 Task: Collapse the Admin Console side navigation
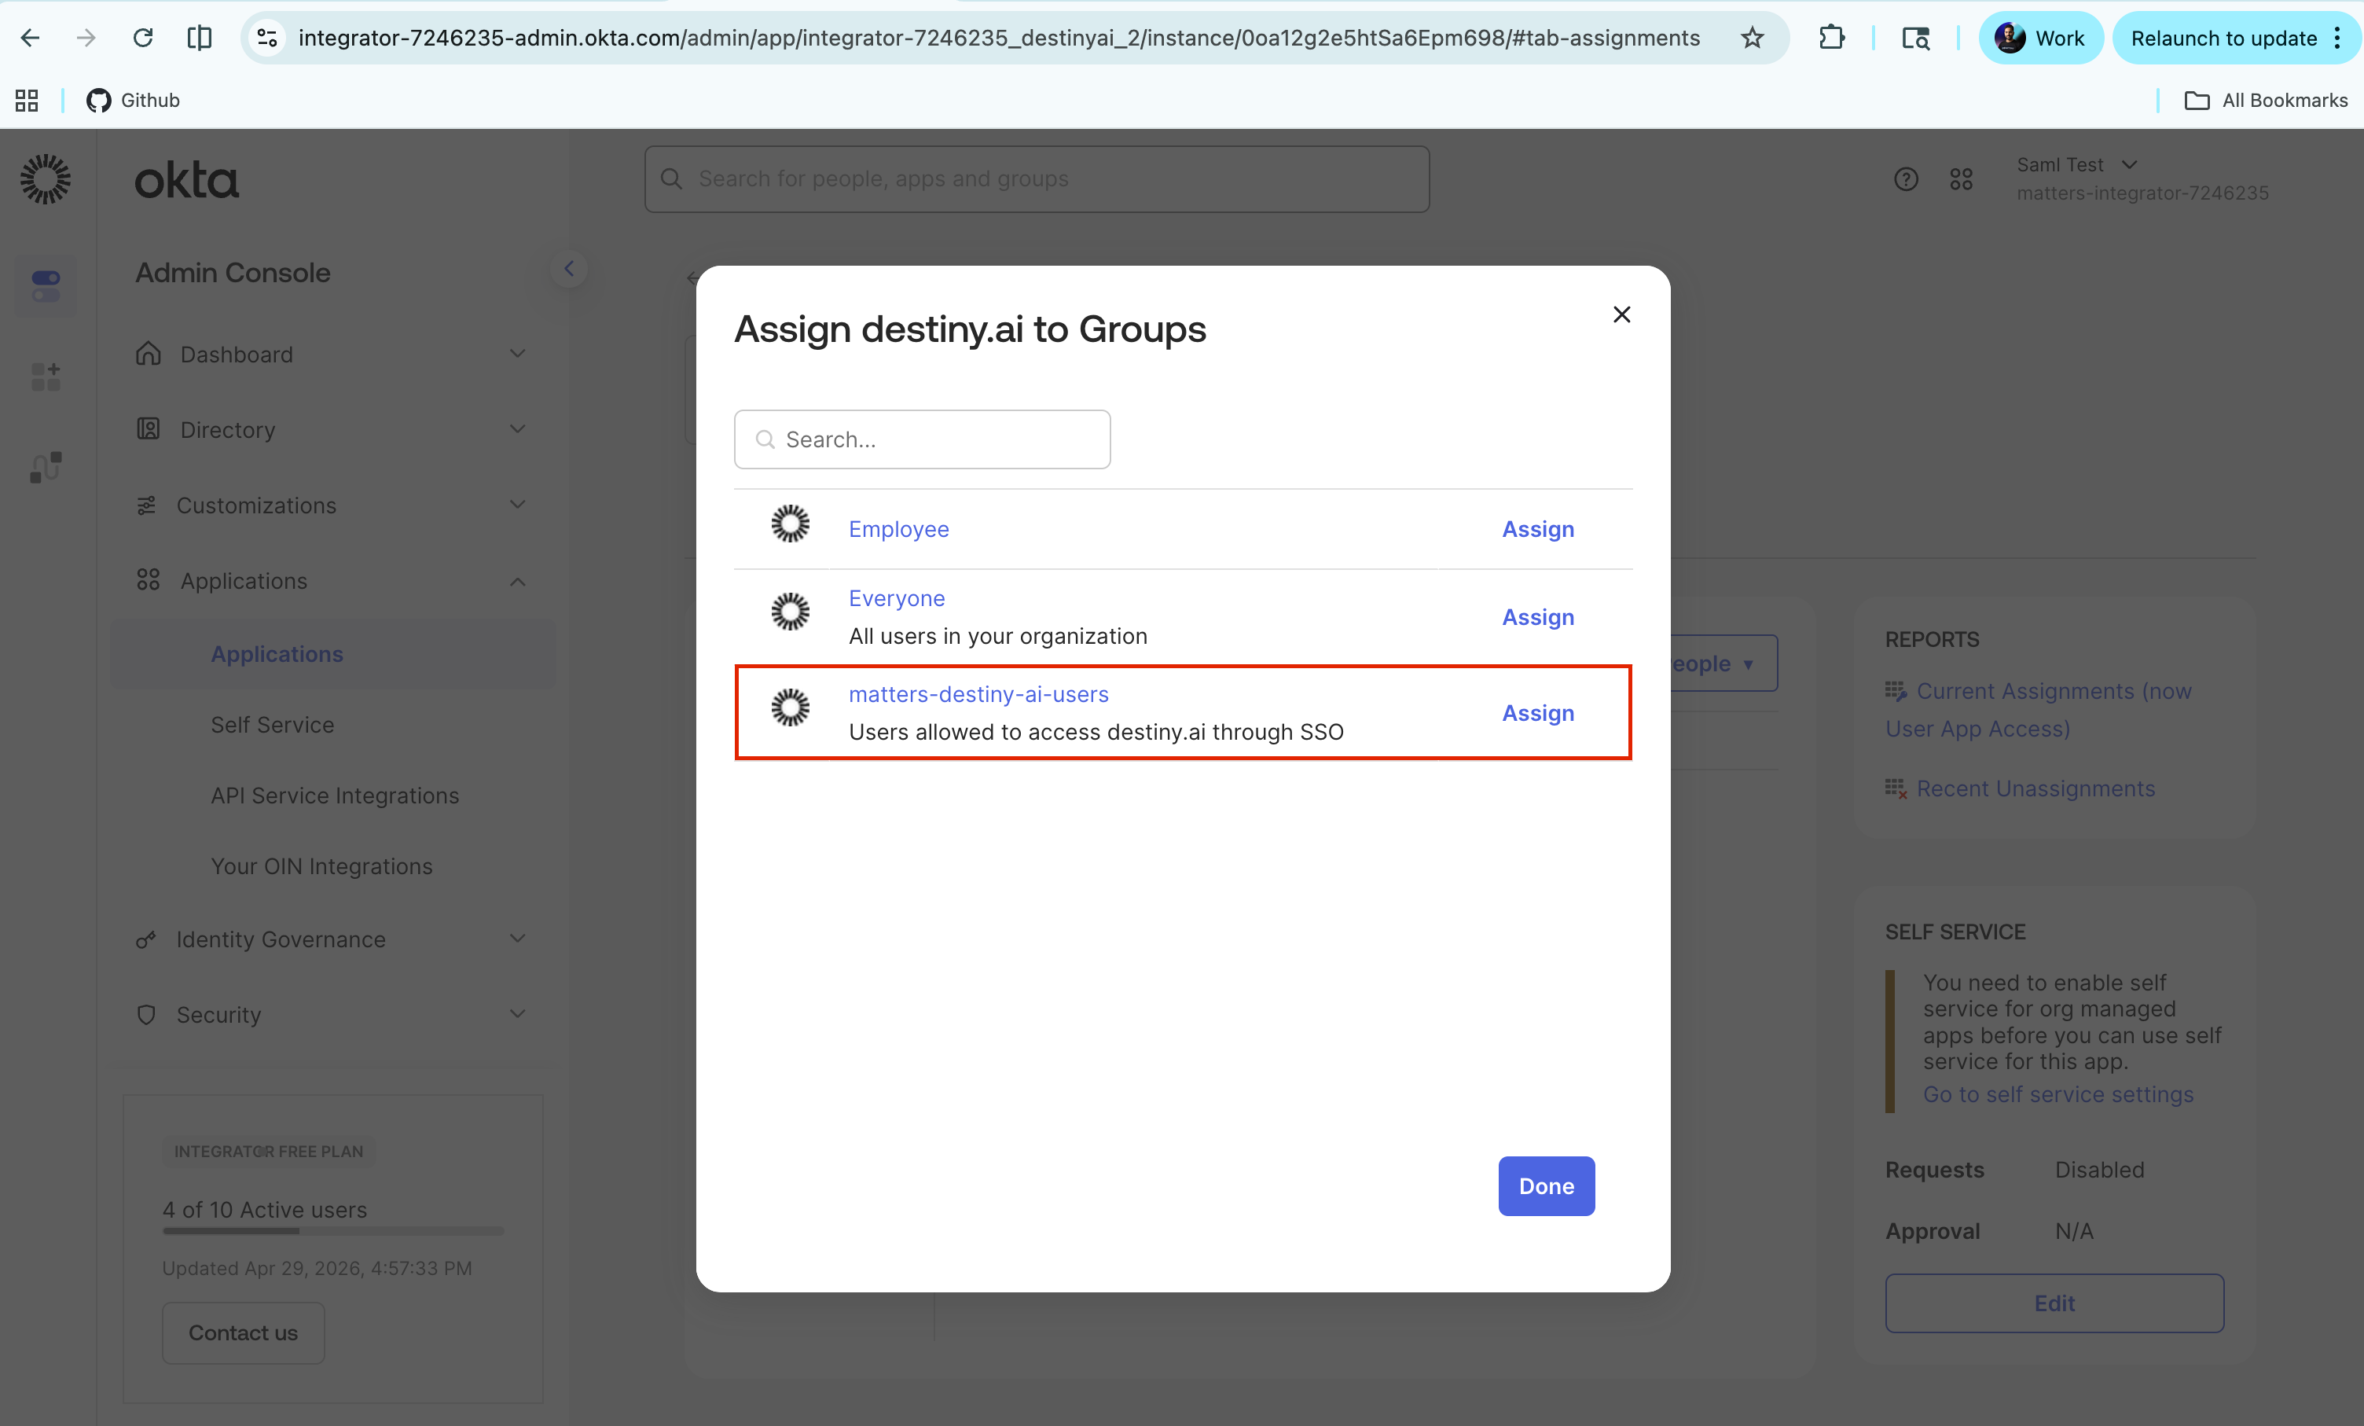click(x=569, y=269)
